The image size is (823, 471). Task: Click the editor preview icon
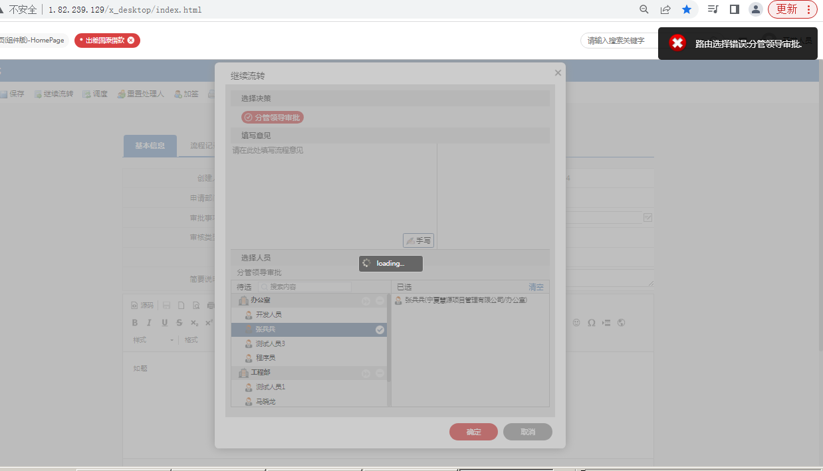coord(196,306)
